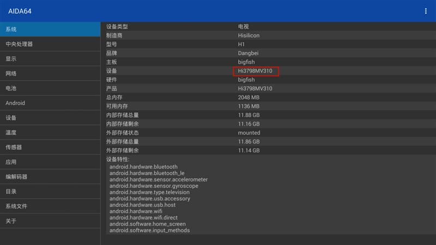Viewport: 436px width, 245px height.
Task: Click the AIDA64 app title
Action: [x=20, y=11]
